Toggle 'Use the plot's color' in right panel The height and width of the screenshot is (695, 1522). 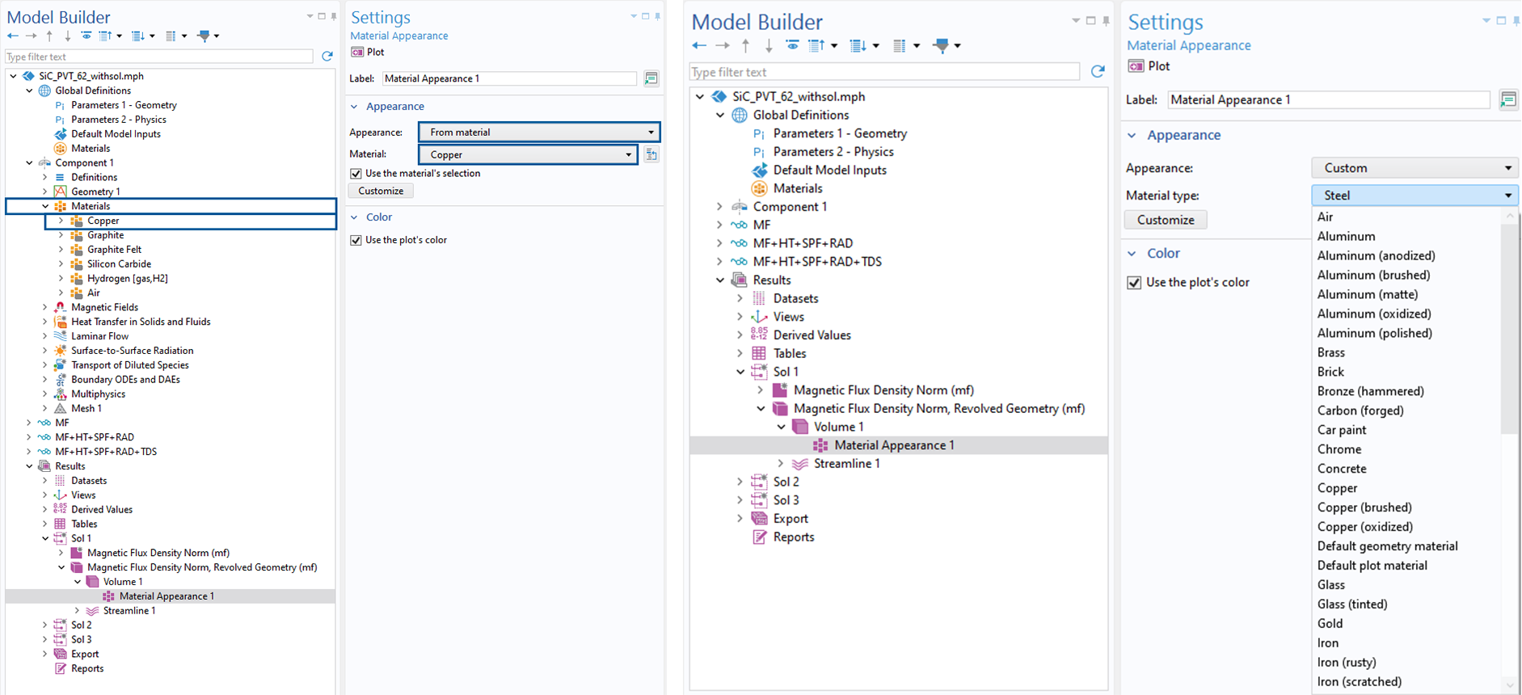tap(1134, 282)
